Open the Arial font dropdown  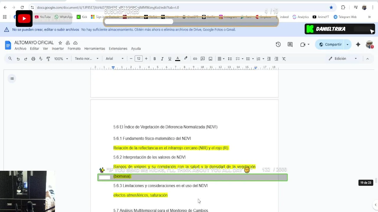[115, 59]
